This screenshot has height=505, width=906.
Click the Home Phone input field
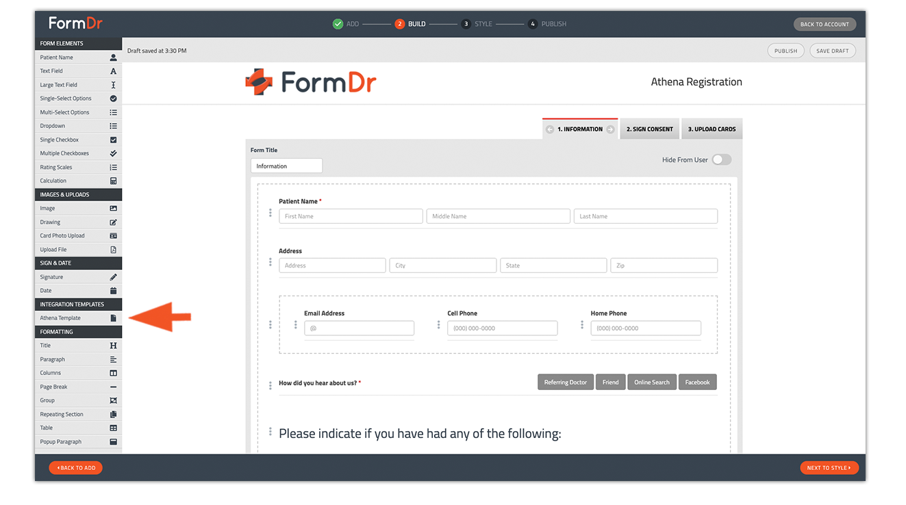pyautogui.click(x=646, y=328)
